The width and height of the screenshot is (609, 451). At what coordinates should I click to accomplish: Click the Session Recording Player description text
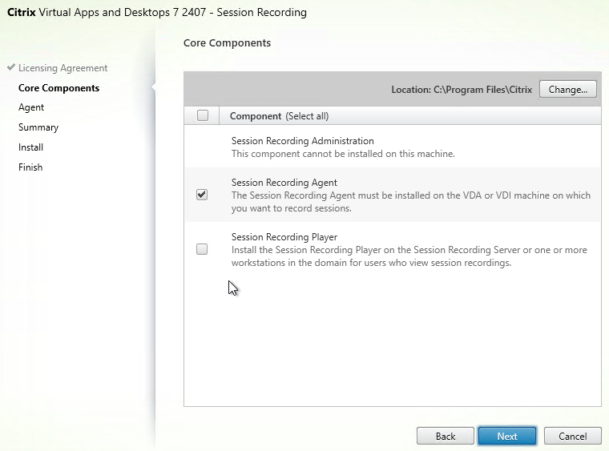pyautogui.click(x=409, y=256)
